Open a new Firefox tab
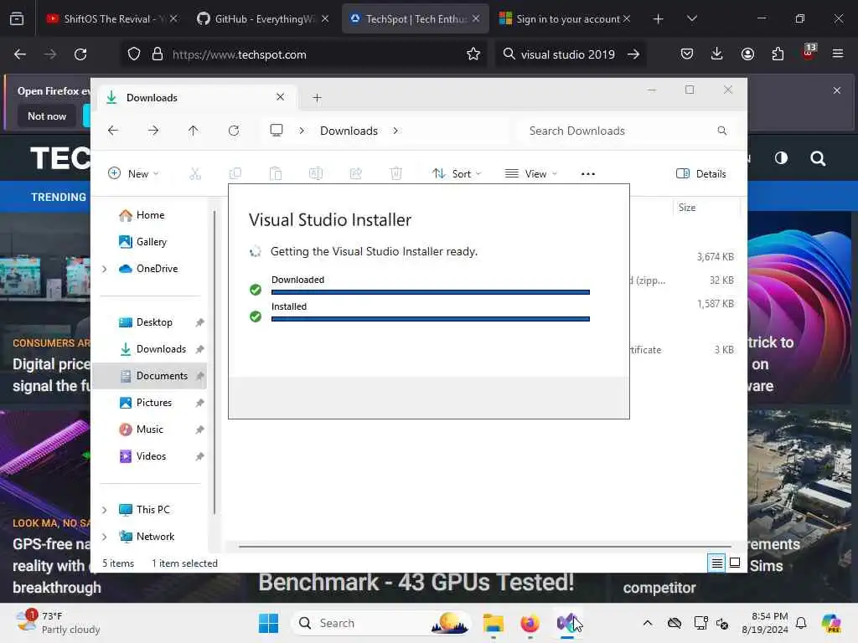Image resolution: width=858 pixels, height=643 pixels. point(659,19)
